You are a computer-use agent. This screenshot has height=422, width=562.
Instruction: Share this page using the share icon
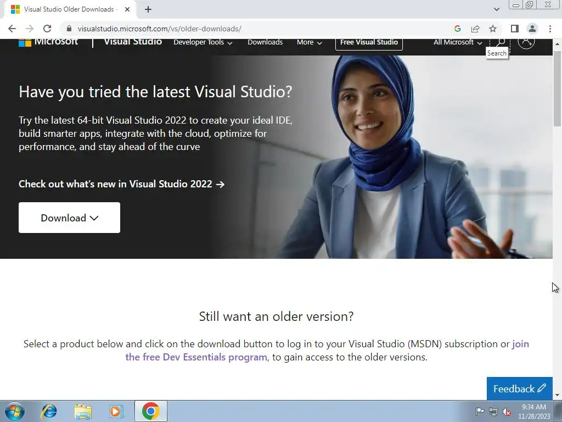click(475, 29)
